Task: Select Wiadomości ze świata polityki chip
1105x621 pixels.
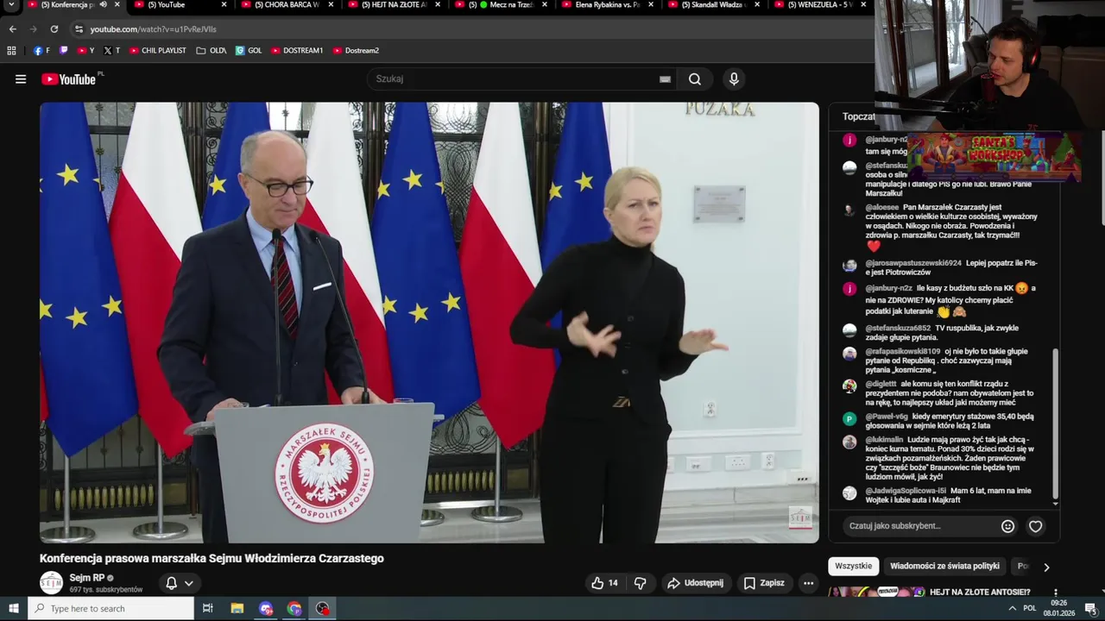Action: click(944, 566)
